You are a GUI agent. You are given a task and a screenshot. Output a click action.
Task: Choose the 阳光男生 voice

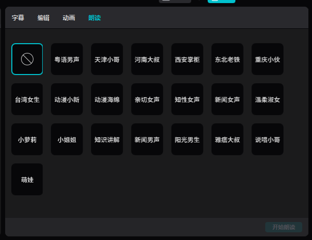coord(187,139)
